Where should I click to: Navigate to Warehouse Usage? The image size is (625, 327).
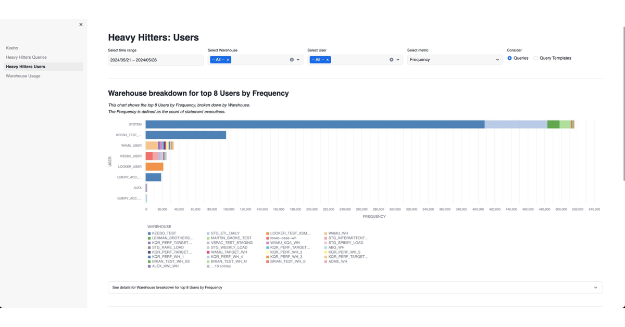coord(23,76)
